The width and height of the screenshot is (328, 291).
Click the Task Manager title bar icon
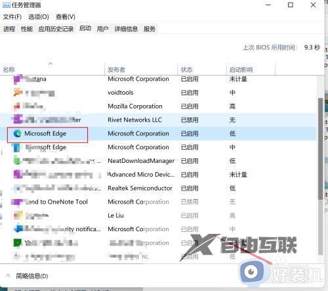click(x=6, y=5)
